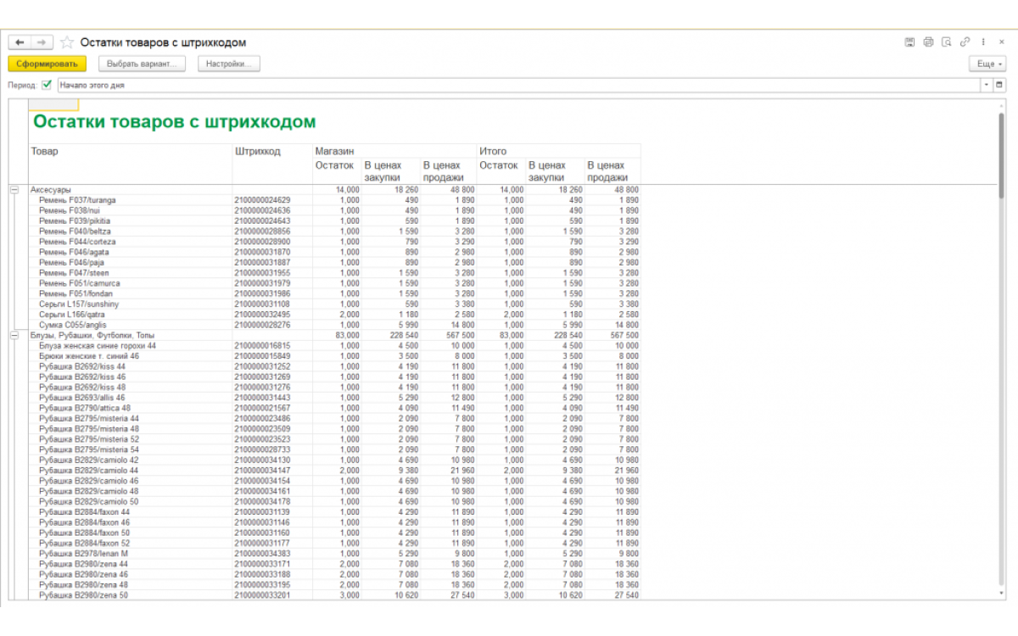Toggle the Период checkbox
The image size is (1018, 636).
[x=47, y=85]
